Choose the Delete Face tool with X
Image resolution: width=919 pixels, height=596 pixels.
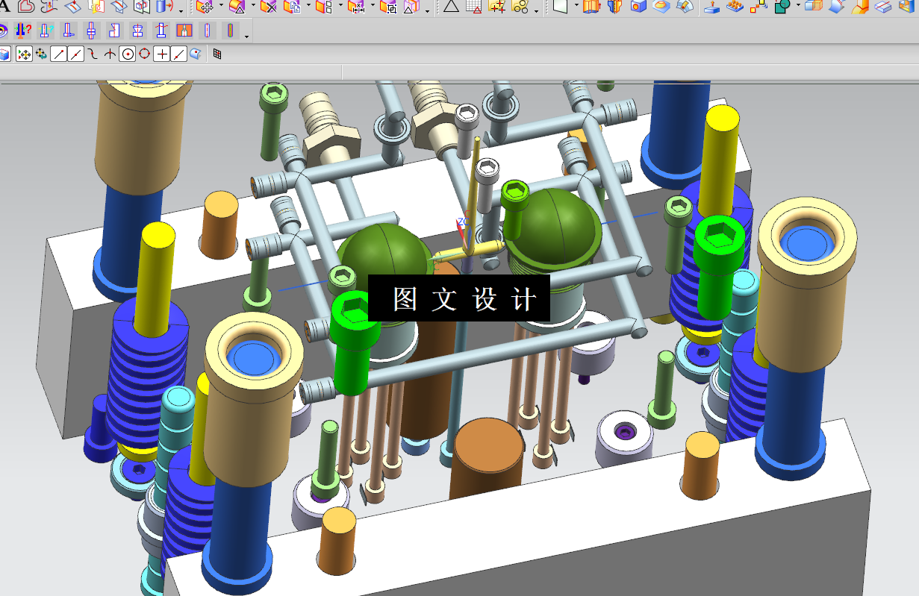click(x=270, y=7)
